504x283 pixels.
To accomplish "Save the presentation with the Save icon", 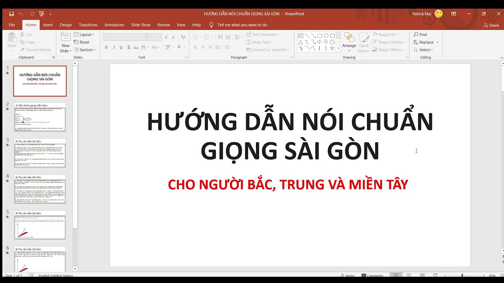I will click(11, 14).
